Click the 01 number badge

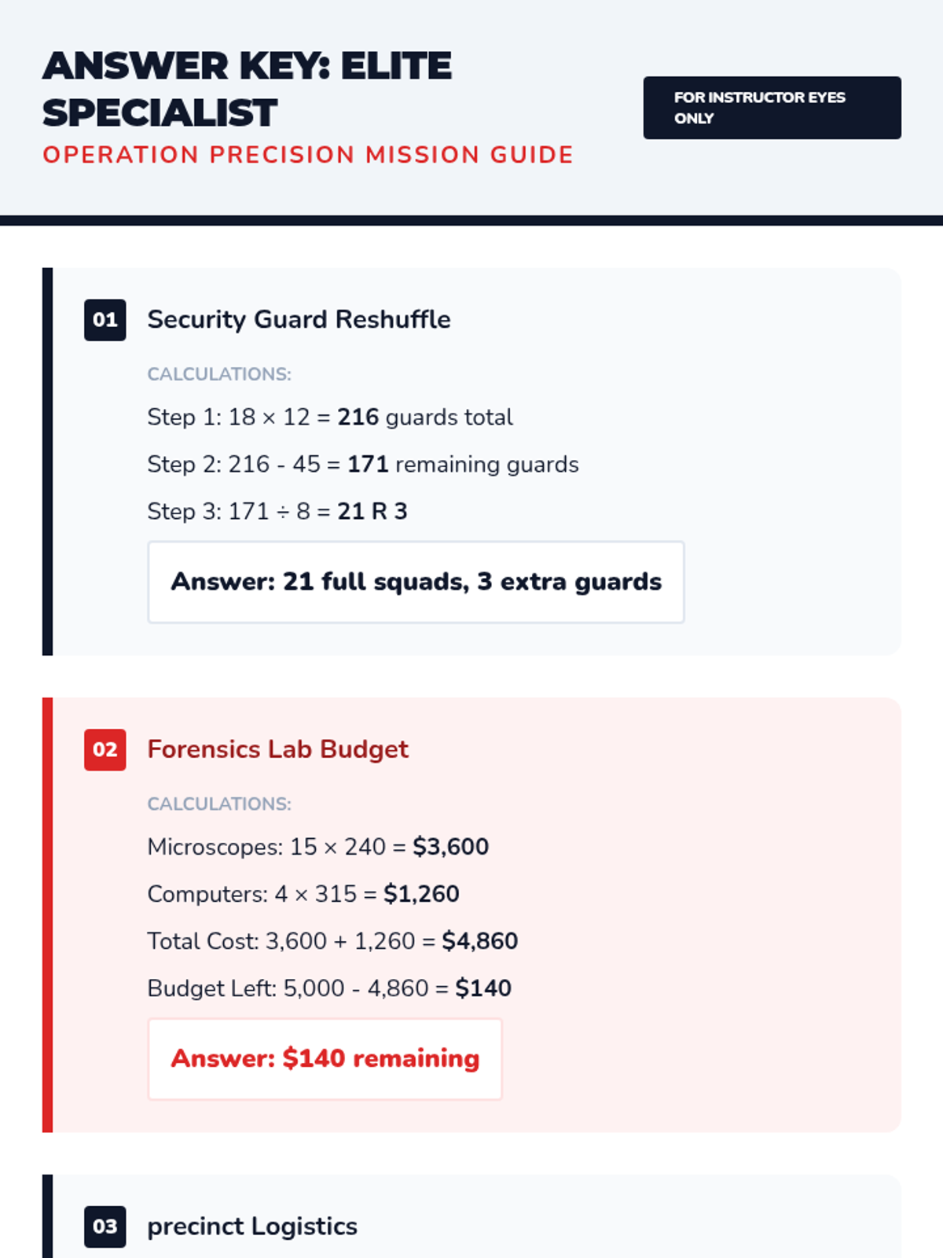[105, 320]
